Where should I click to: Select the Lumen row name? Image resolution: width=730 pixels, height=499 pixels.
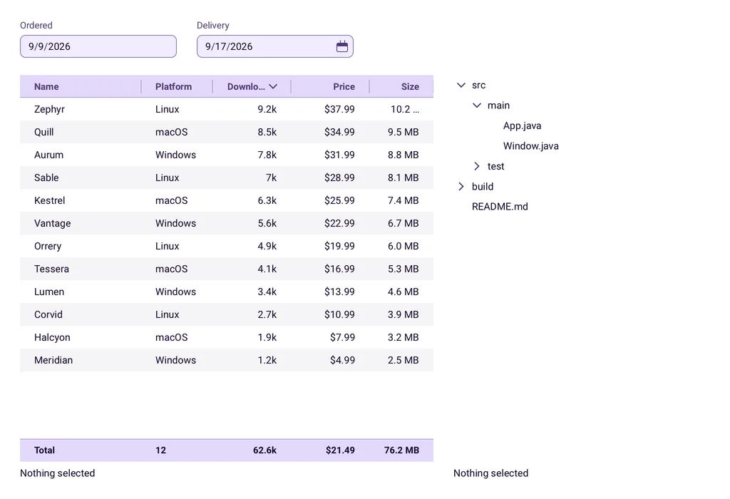[x=49, y=292]
